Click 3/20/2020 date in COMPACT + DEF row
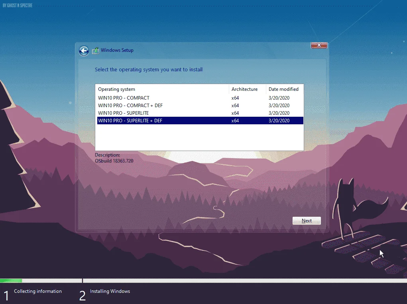Image resolution: width=407 pixels, height=304 pixels. tap(279, 106)
